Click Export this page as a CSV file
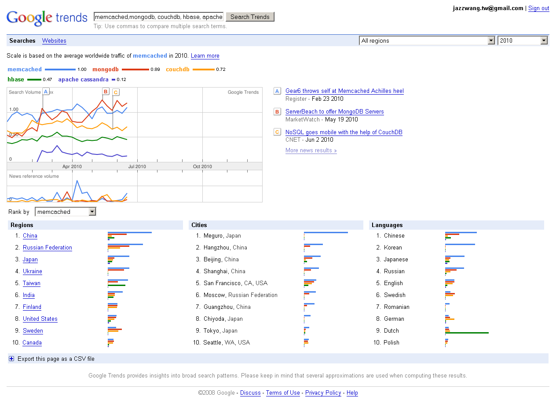This screenshot has width=556, height=407. coord(56,359)
